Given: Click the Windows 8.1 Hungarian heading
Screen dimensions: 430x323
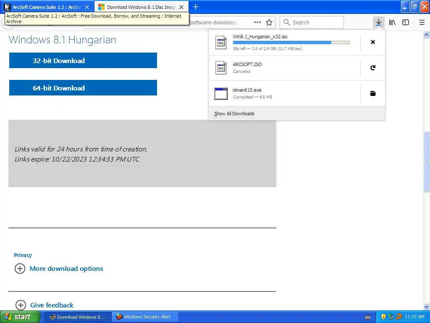Looking at the screenshot, I should [63, 40].
